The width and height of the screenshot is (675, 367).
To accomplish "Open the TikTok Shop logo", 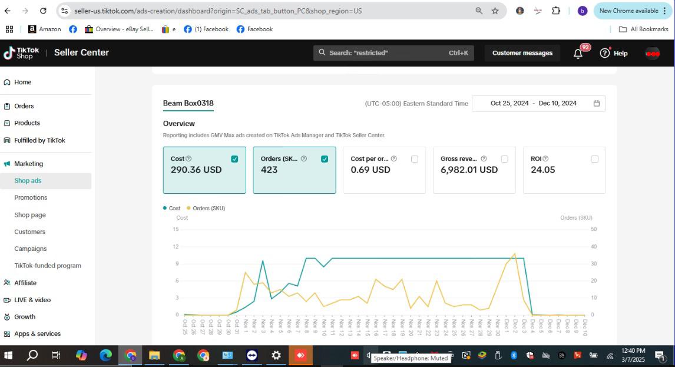I will click(21, 53).
